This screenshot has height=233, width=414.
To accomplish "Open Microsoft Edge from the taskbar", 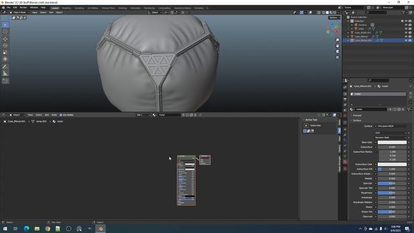I will click(x=27, y=228).
